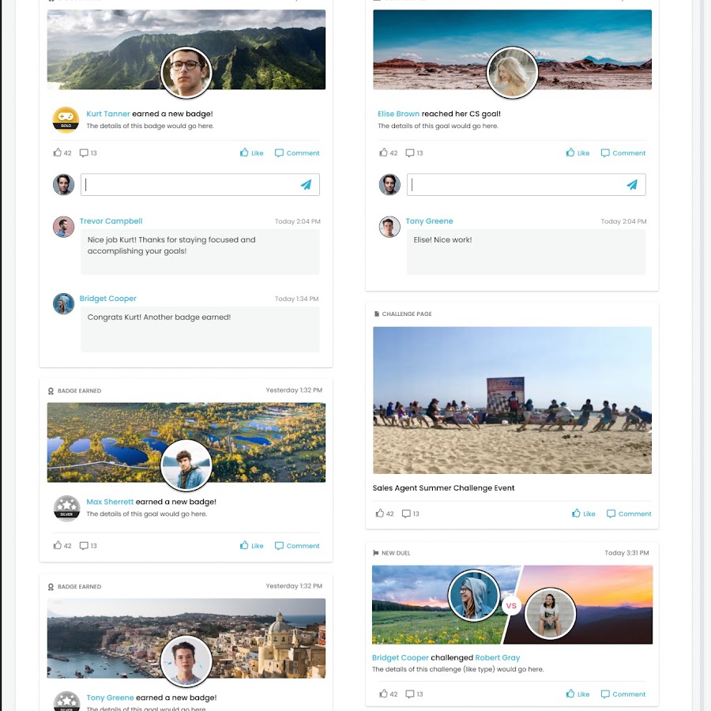Click the silver badge icon beside Max Sherrett
The image size is (711, 711).
66,508
